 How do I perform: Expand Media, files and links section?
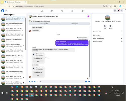coord(107,38)
